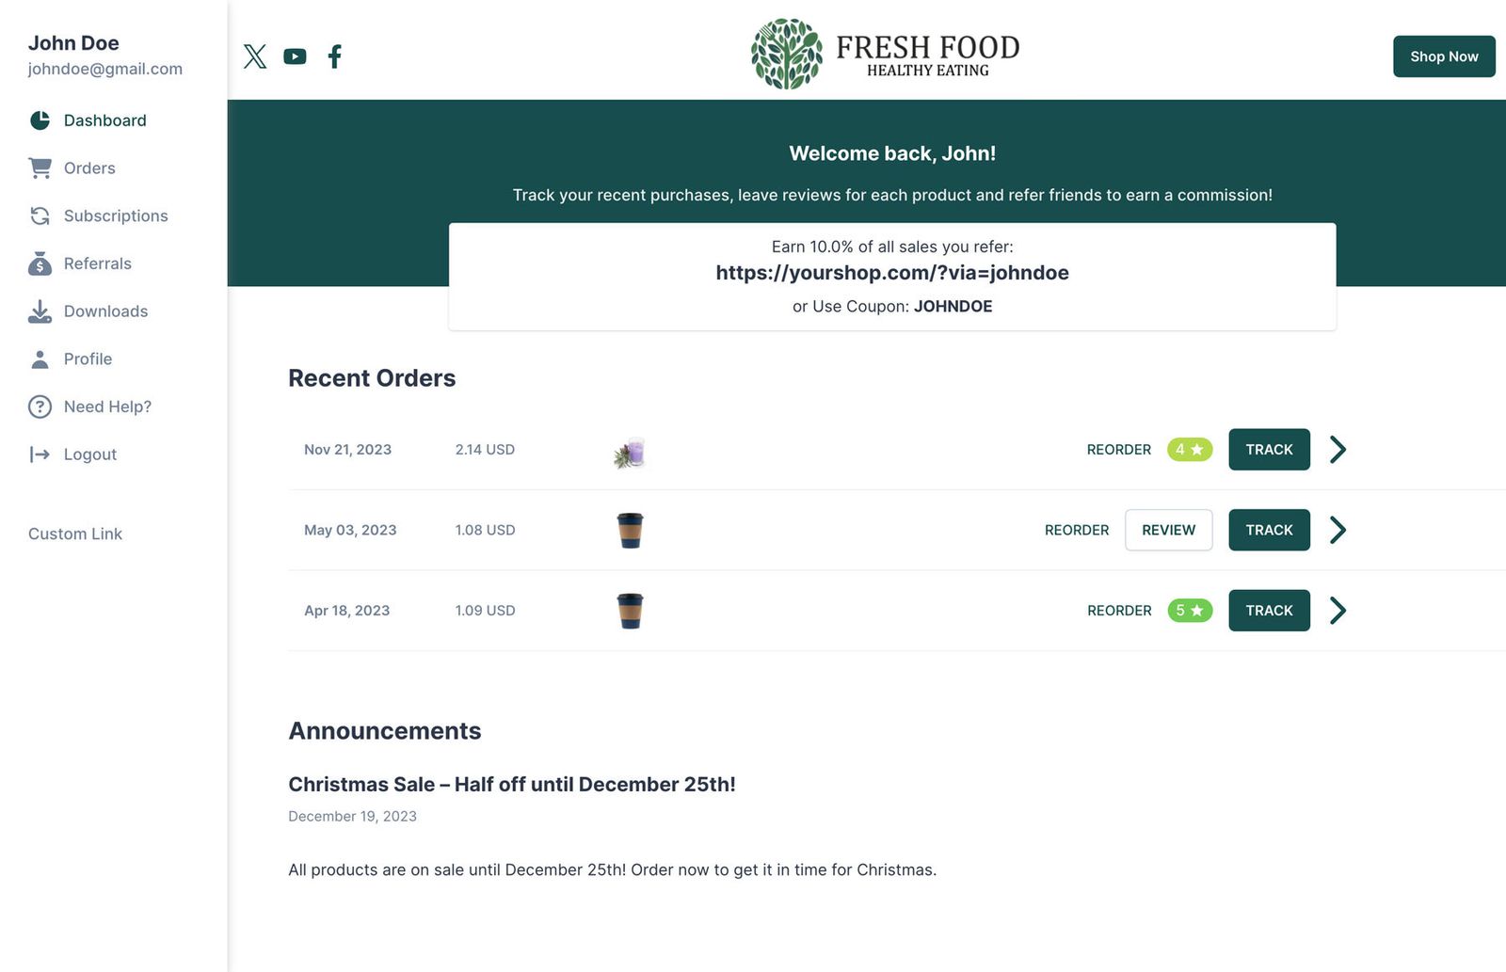Select the Downloads arrow icon
The height and width of the screenshot is (972, 1506).
[40, 311]
